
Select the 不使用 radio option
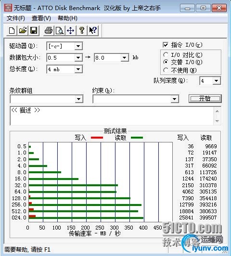166,70
